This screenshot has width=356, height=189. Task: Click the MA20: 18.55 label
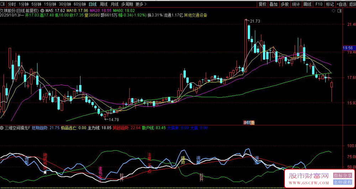pyautogui.click(x=101, y=11)
